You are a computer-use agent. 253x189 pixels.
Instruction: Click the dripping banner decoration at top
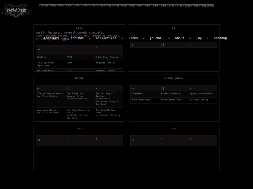click(126, 5)
